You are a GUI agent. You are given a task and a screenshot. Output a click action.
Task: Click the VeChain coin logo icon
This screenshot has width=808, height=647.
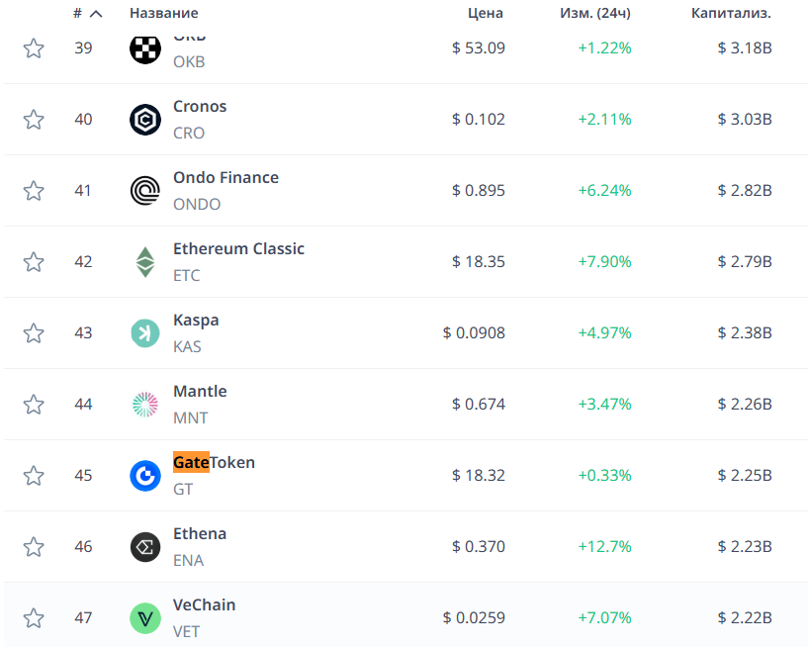point(145,618)
